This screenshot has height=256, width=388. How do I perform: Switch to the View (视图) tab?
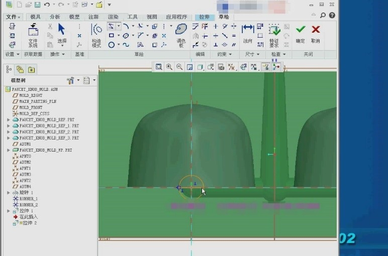coord(152,17)
